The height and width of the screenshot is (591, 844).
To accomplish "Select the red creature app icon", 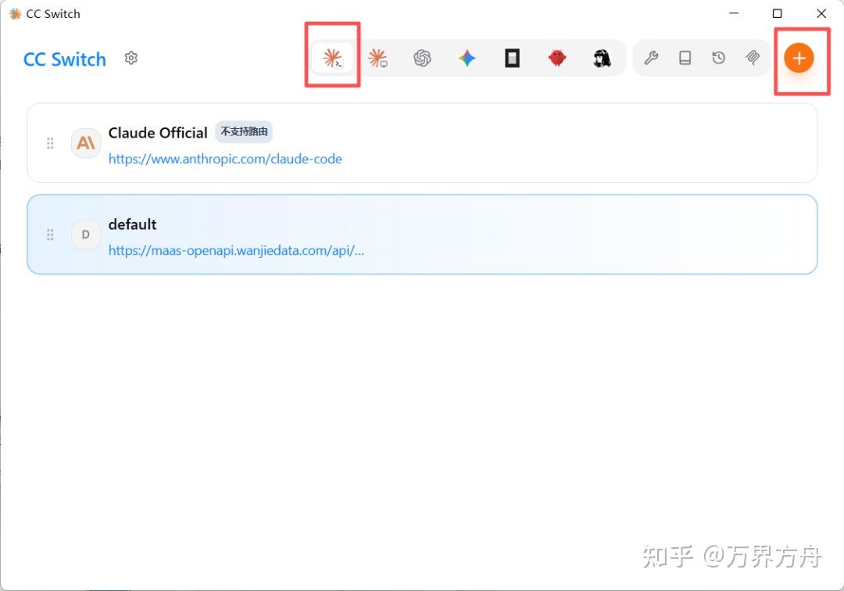I will pyautogui.click(x=557, y=58).
